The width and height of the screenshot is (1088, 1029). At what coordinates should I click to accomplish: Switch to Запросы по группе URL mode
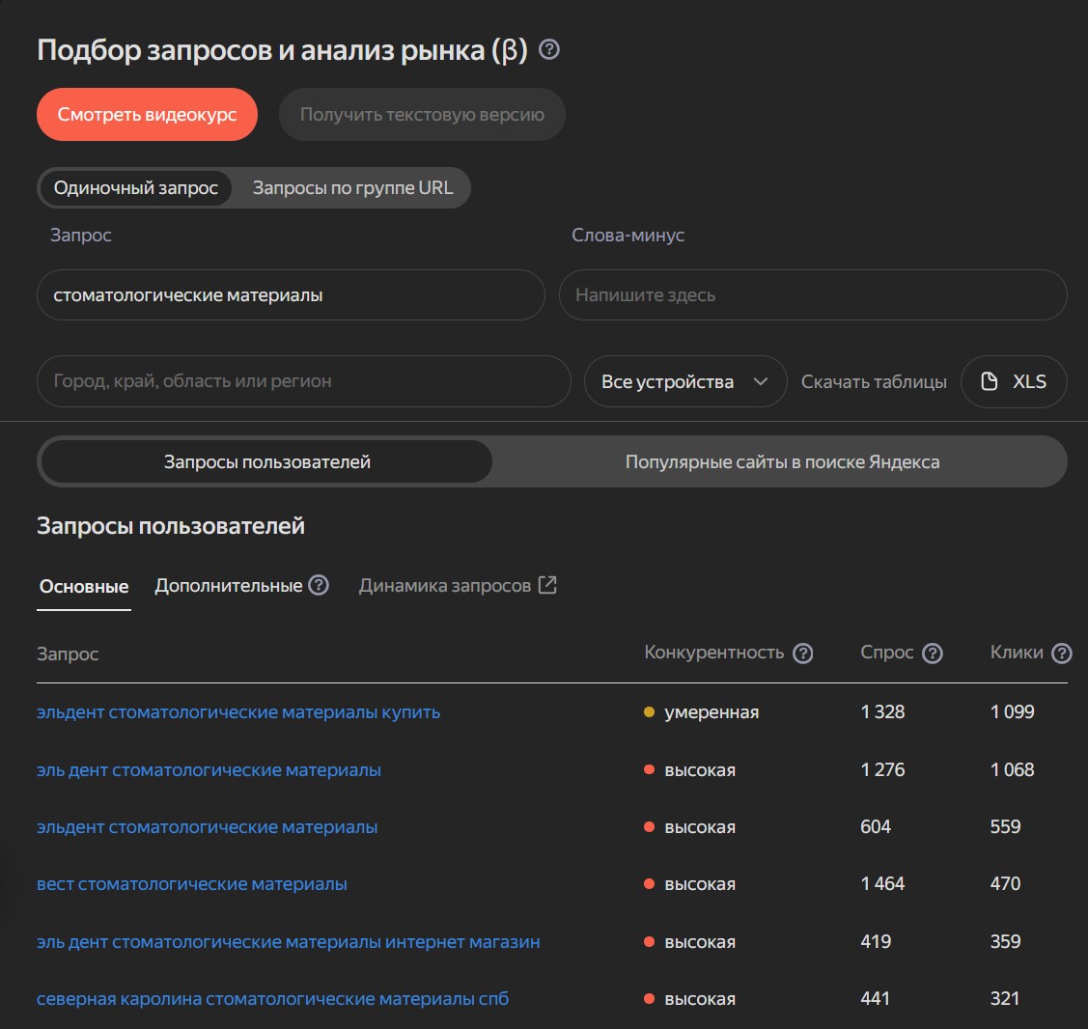[x=352, y=187]
